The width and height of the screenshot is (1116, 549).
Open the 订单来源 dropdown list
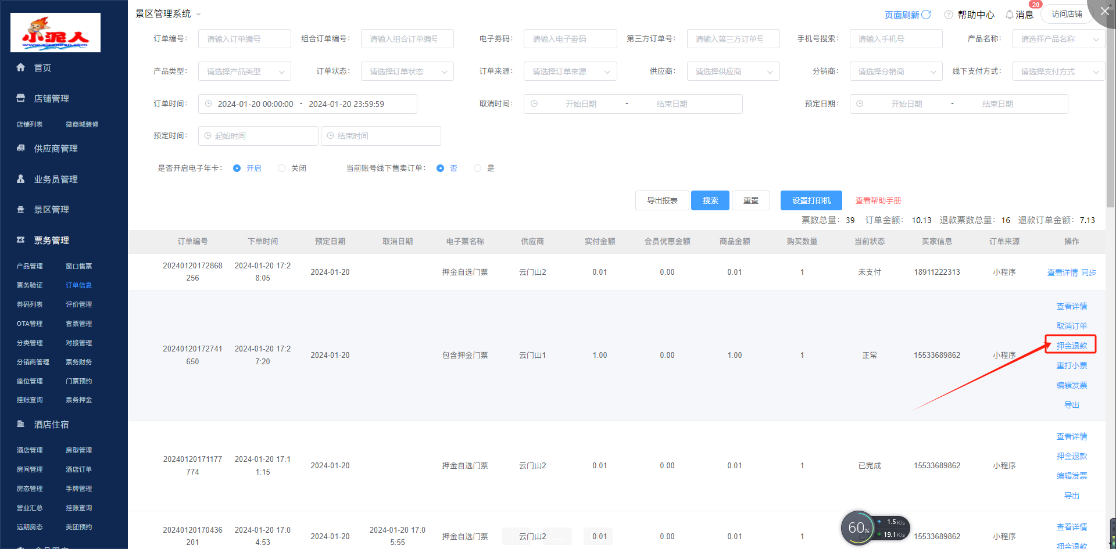coord(570,71)
